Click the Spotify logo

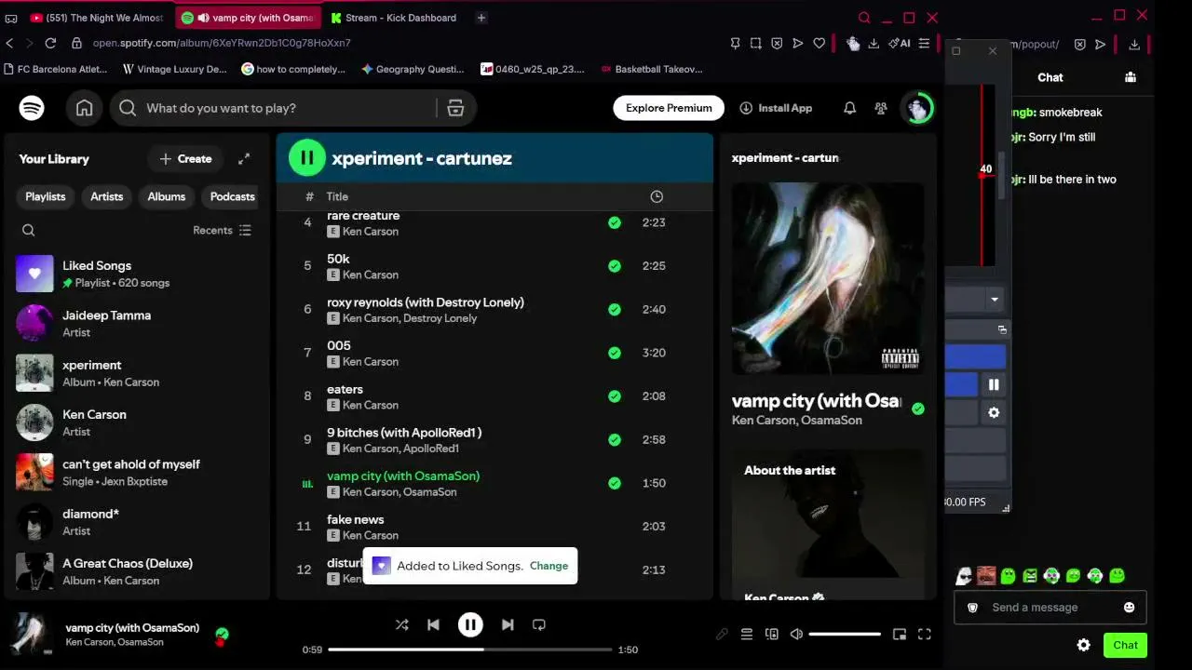[32, 108]
